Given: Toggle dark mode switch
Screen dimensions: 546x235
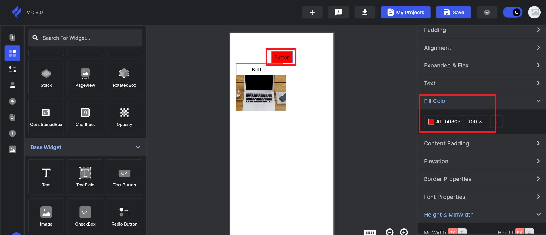Looking at the screenshot, I should pos(512,12).
